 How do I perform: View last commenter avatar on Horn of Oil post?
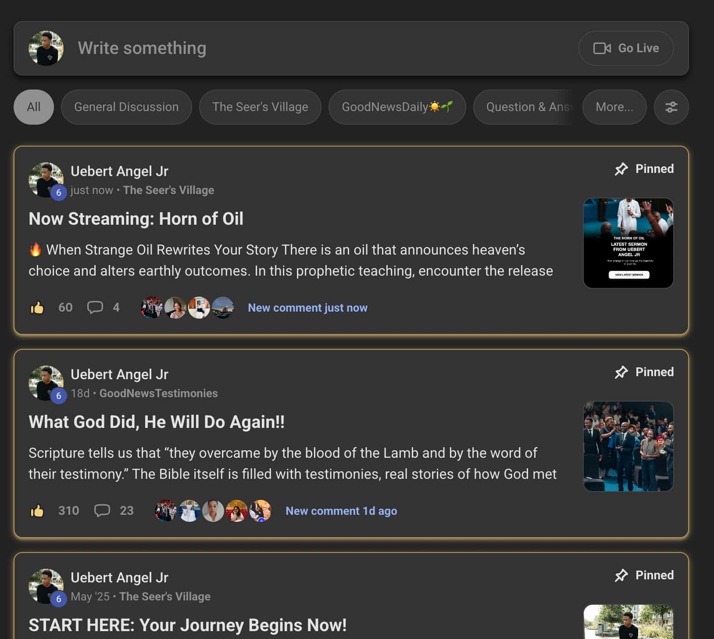223,308
